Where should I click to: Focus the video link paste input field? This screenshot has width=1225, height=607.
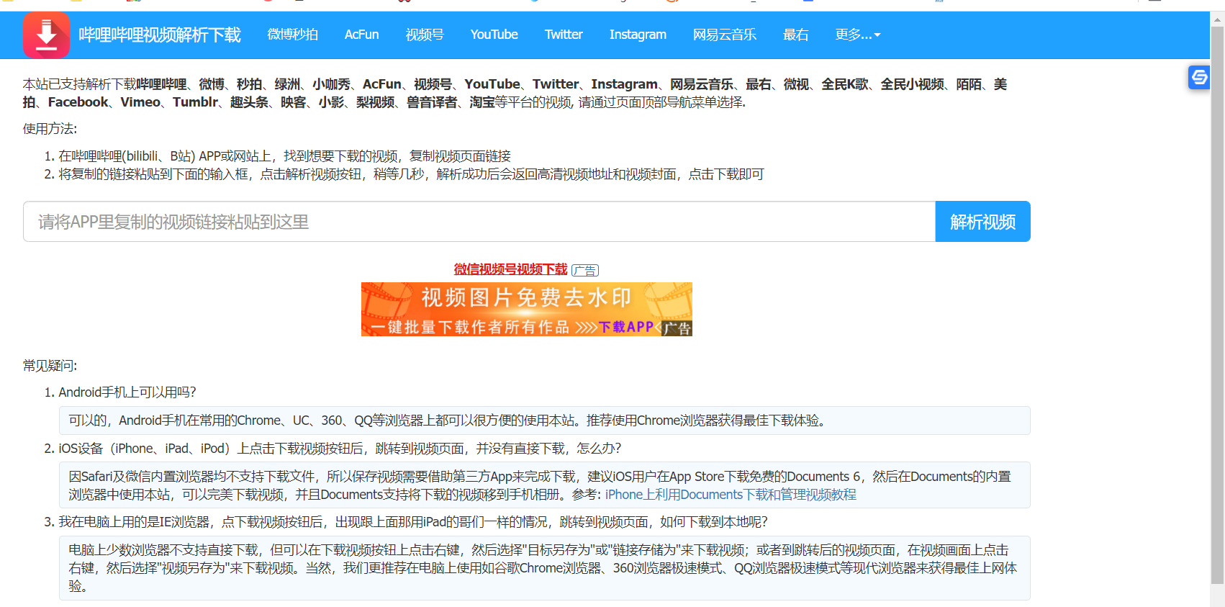[x=479, y=222]
